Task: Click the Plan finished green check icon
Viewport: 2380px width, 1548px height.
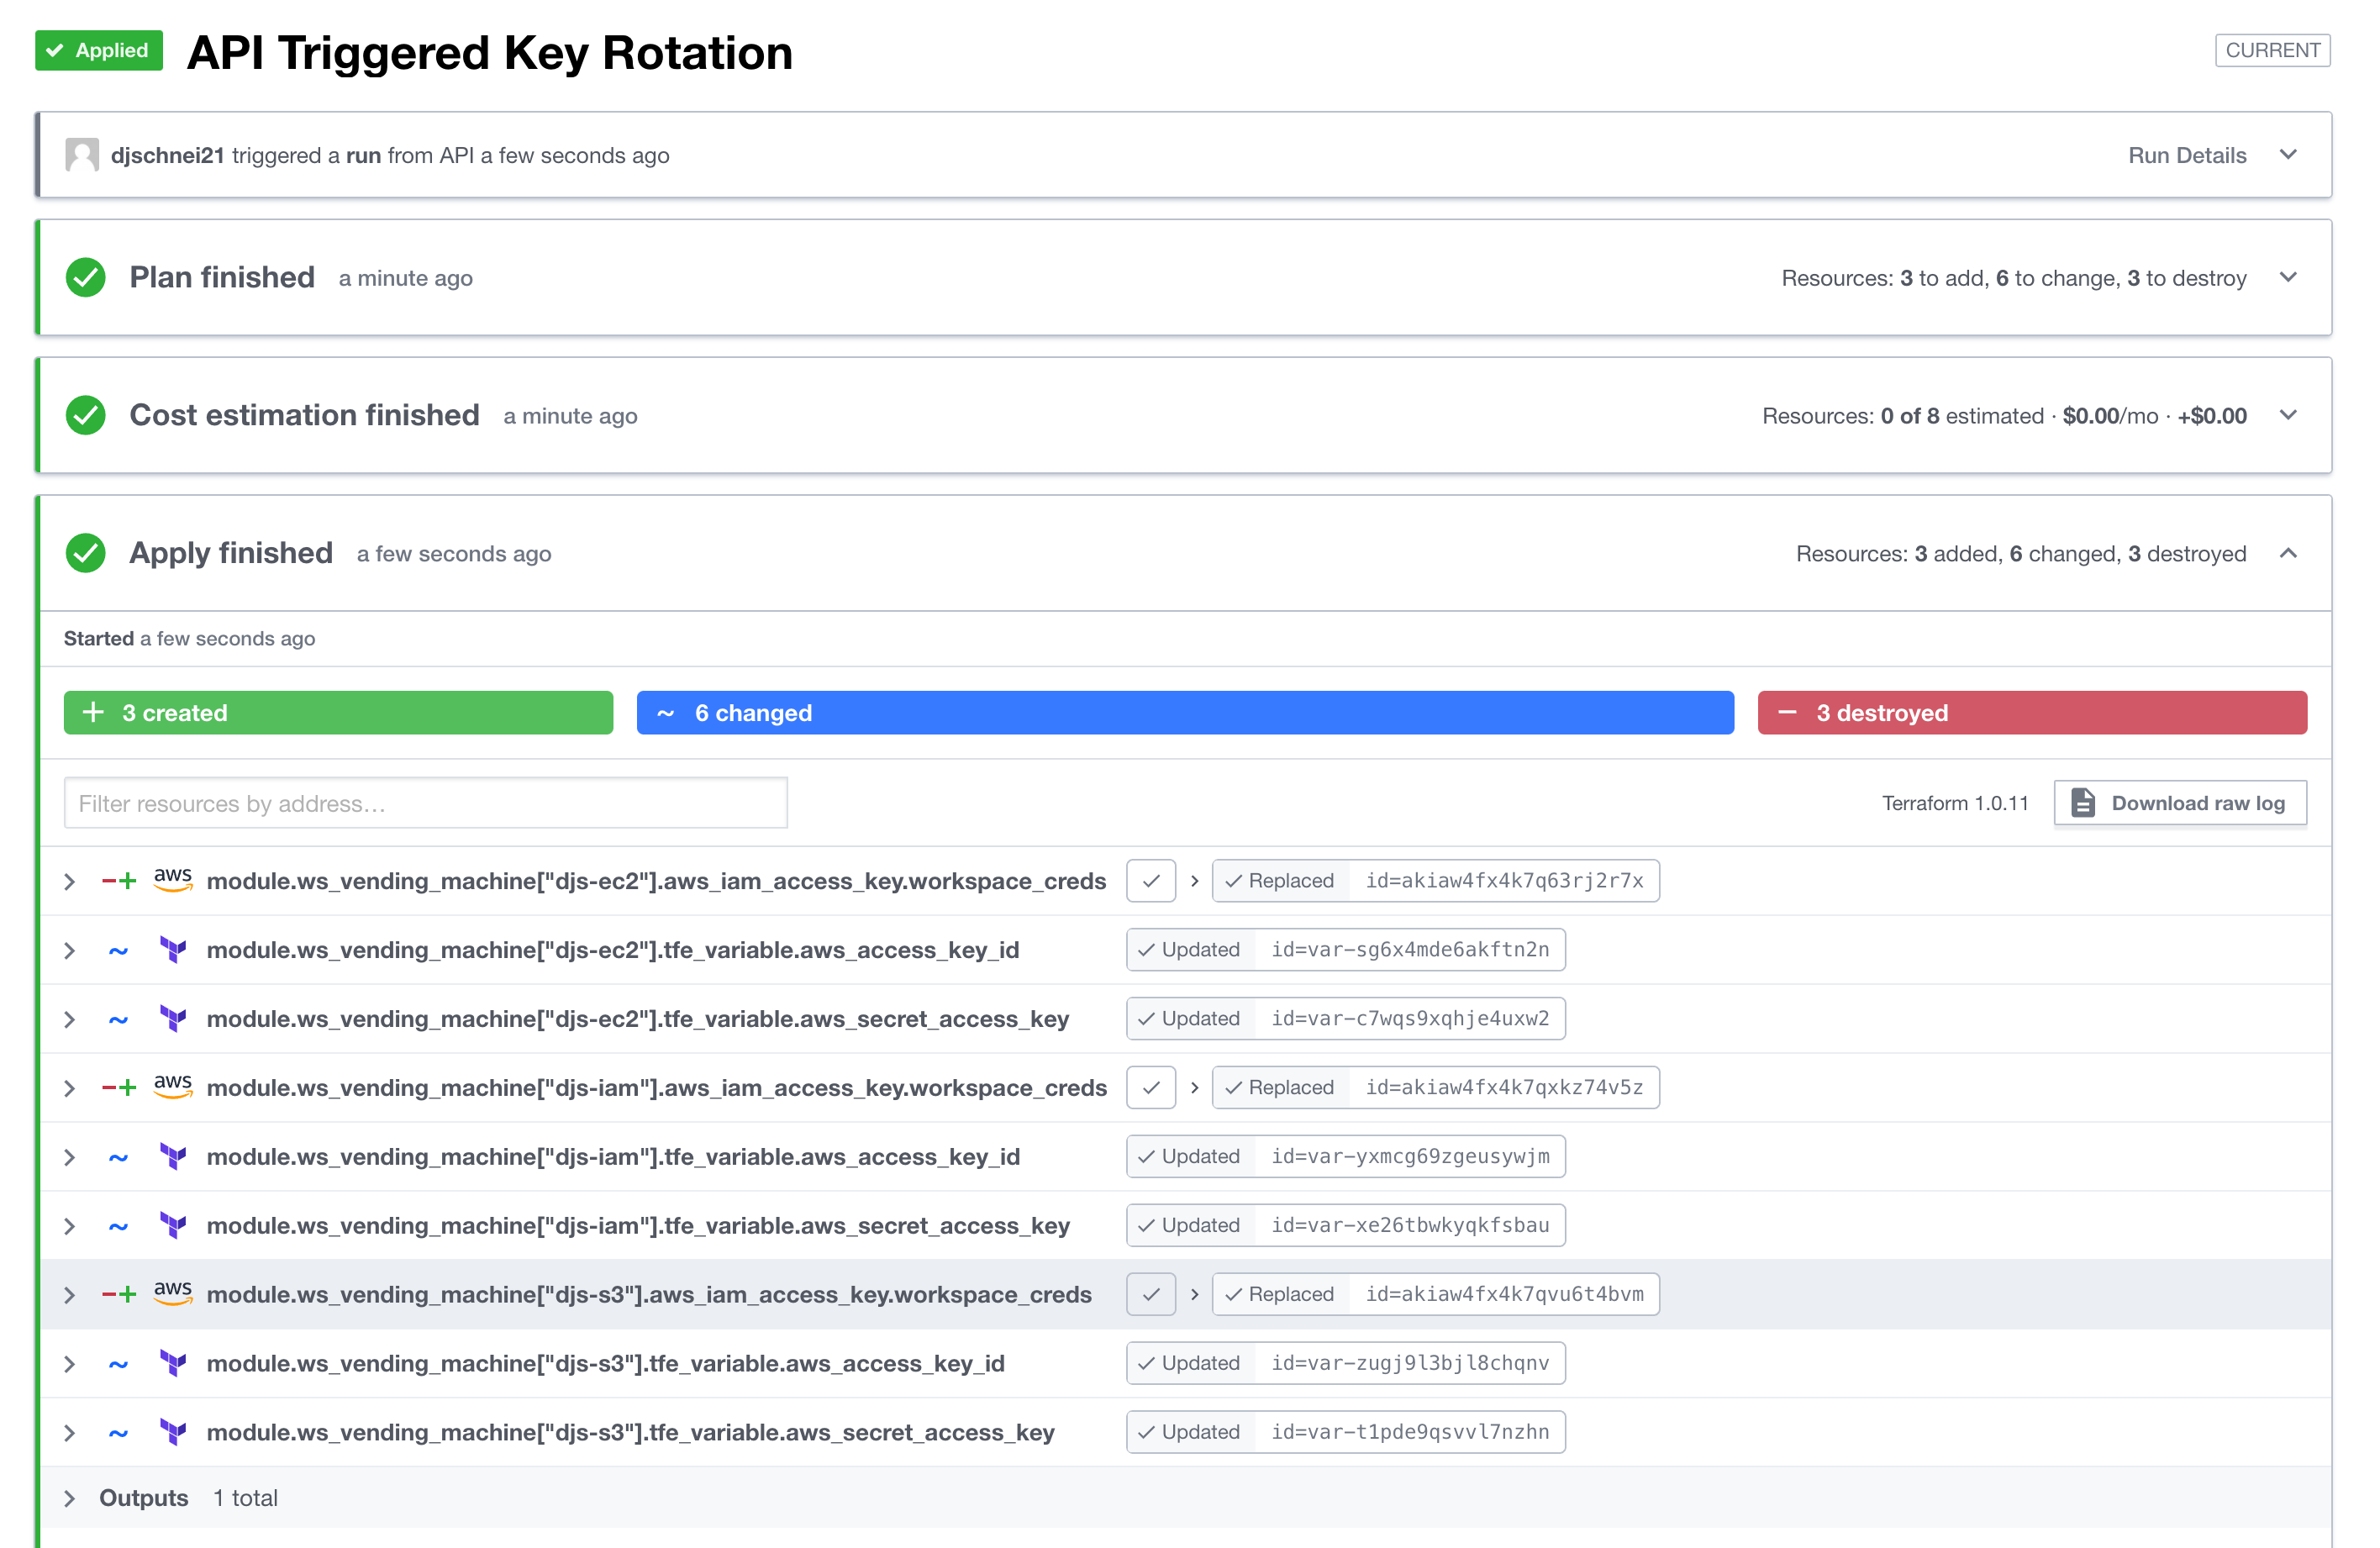Action: point(86,278)
